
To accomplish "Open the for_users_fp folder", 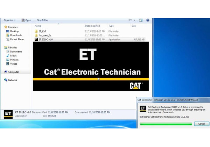I will coord(45,35).
